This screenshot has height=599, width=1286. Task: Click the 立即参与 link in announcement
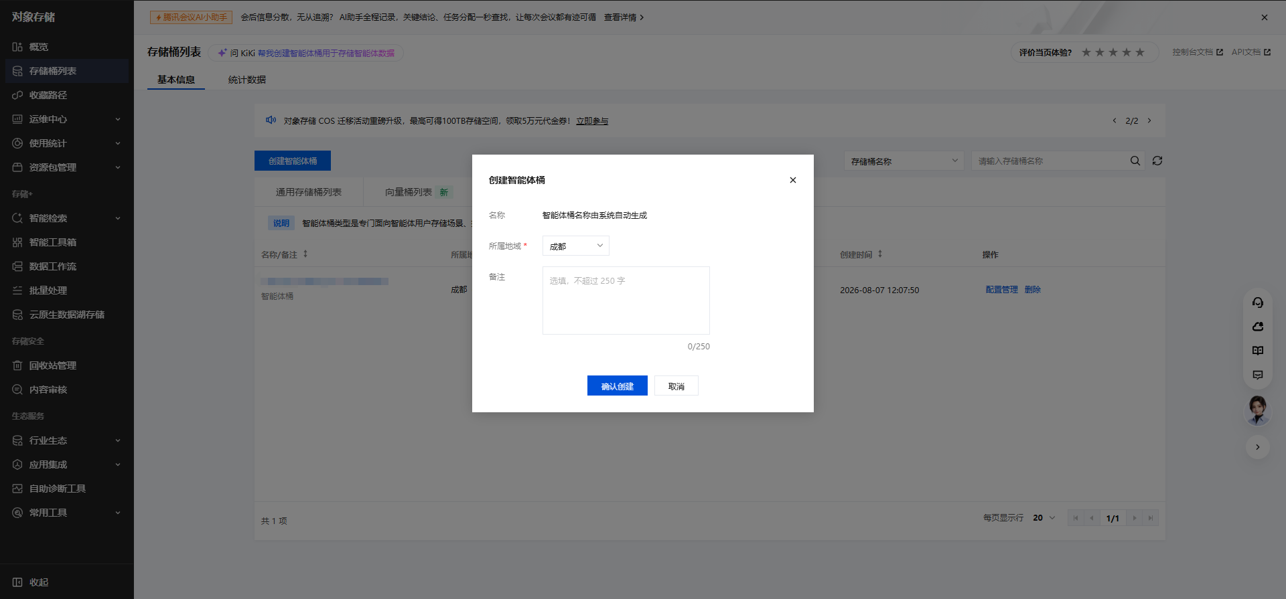point(592,121)
